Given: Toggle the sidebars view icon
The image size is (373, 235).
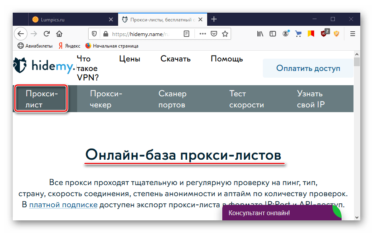Looking at the screenshot, I should coord(273,34).
